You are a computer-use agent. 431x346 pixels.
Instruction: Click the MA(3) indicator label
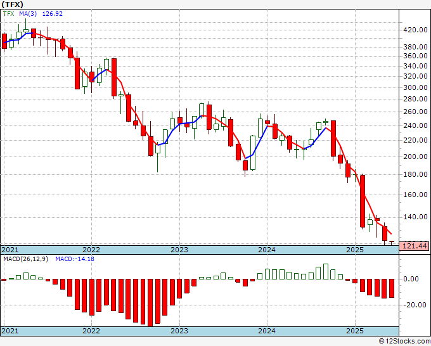click(x=28, y=14)
